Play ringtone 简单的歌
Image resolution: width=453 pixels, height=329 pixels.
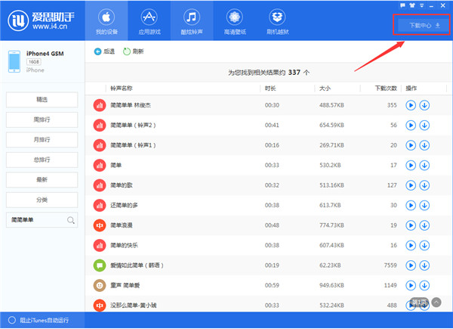(x=411, y=185)
